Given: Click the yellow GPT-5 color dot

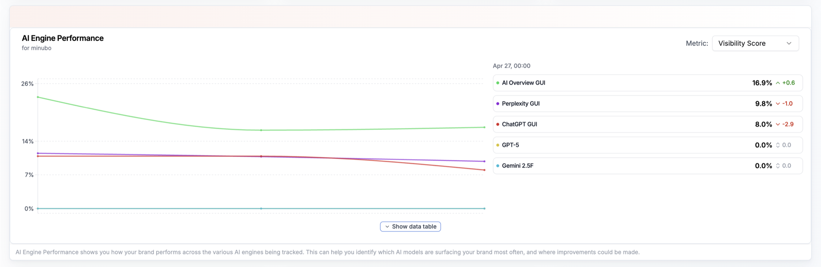Looking at the screenshot, I should click(x=498, y=145).
